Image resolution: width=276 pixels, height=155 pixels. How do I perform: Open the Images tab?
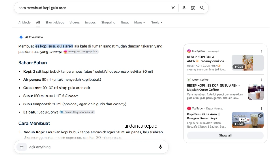[x=90, y=23]
